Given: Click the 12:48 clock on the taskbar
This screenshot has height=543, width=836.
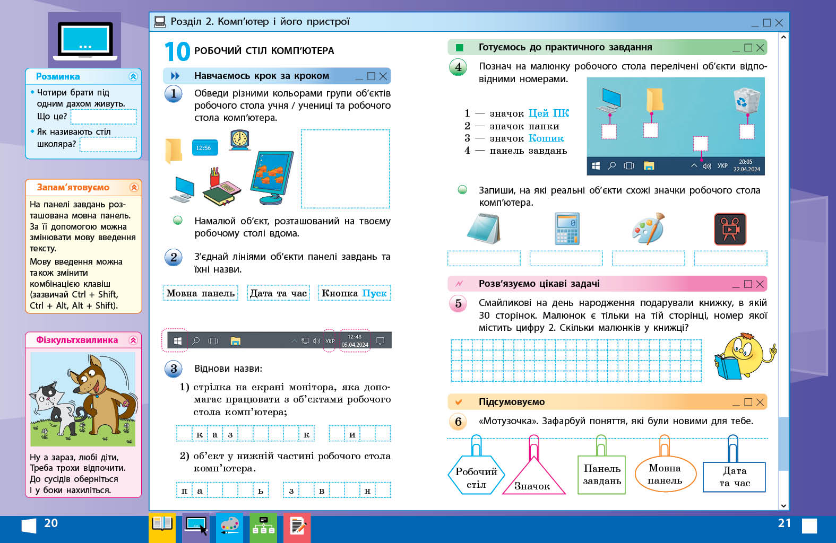Looking at the screenshot, I should (355, 340).
